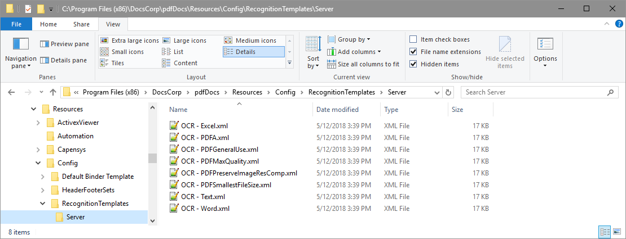Select the Details layout
Viewport: 626px width, 239px height.
pos(254,52)
